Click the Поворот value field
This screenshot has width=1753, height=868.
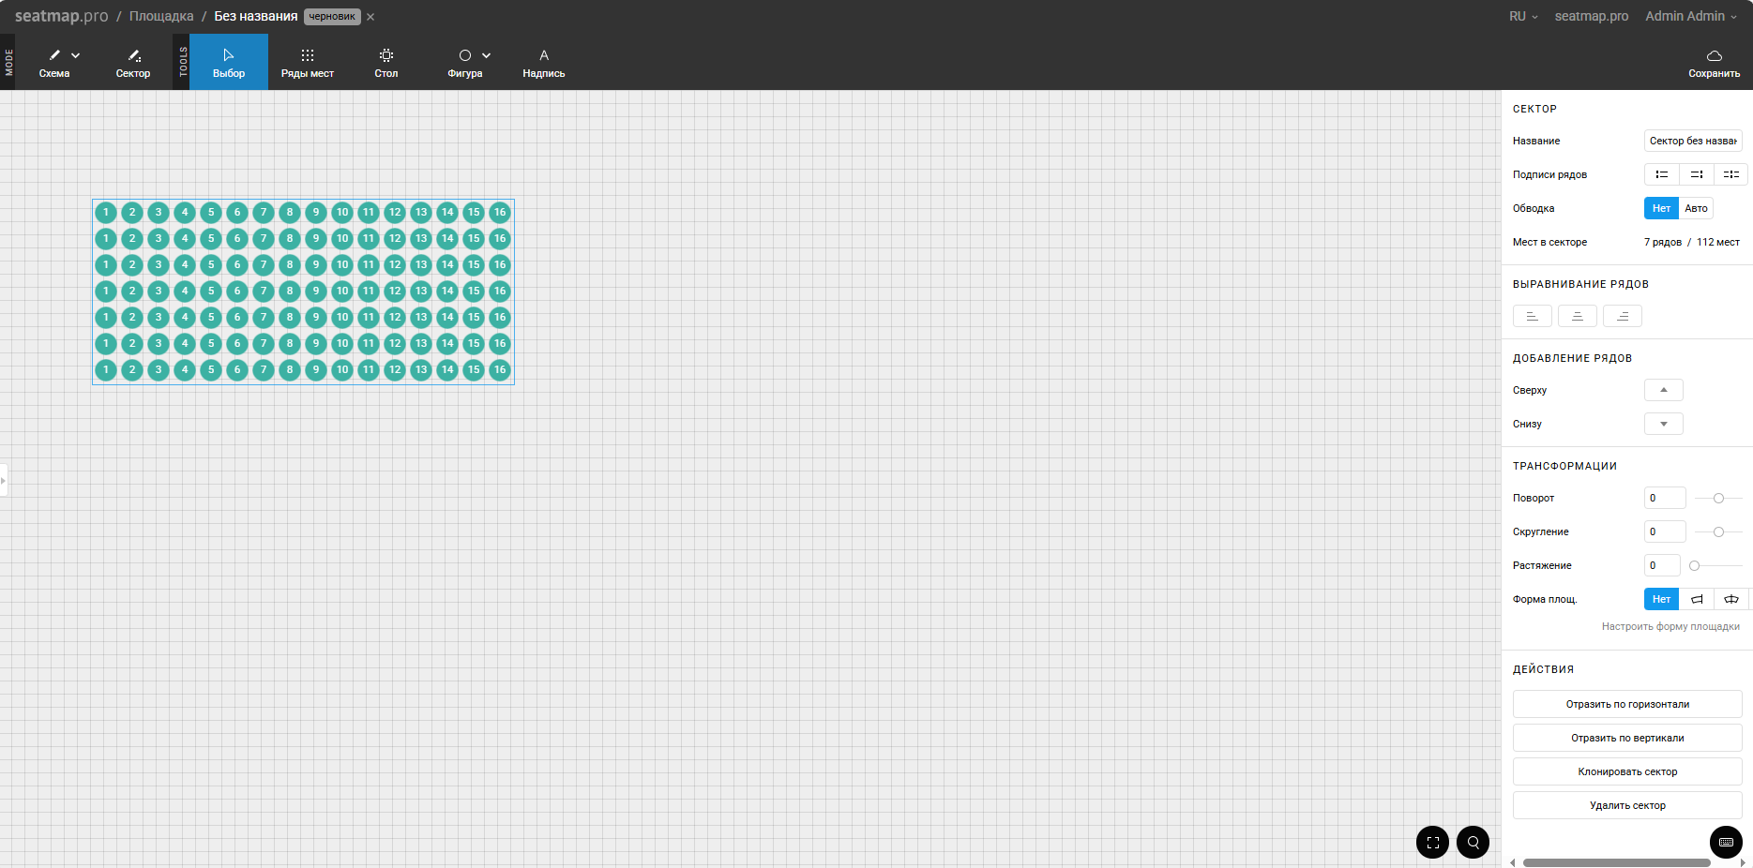coord(1665,498)
